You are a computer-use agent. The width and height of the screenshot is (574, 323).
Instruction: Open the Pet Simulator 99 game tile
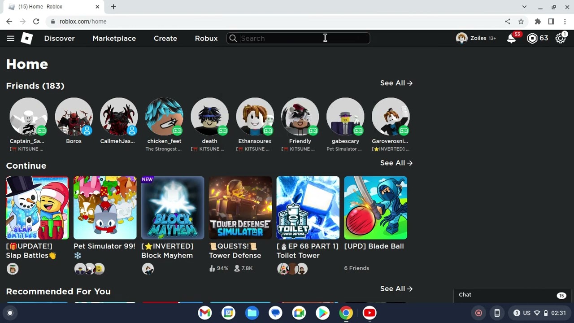[105, 208]
